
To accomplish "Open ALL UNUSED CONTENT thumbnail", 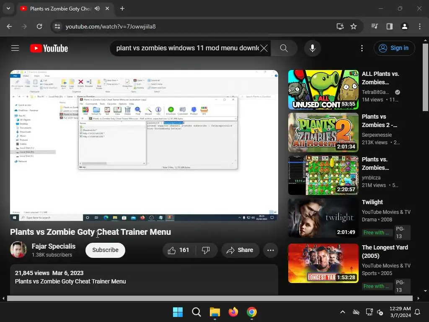I will (323, 90).
